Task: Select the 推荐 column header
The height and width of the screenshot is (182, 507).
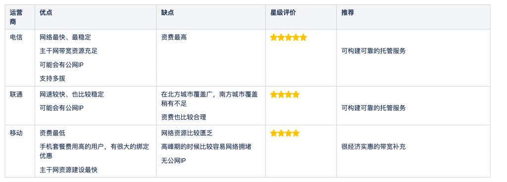Action: tap(348, 12)
